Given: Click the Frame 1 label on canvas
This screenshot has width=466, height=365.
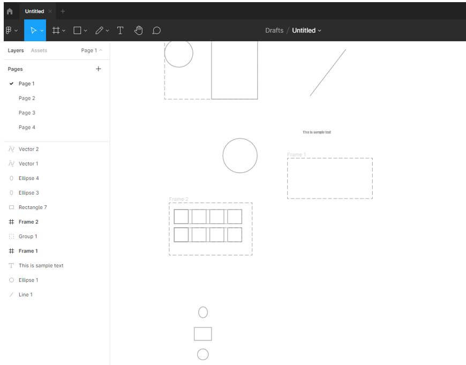Looking at the screenshot, I should coord(296,154).
